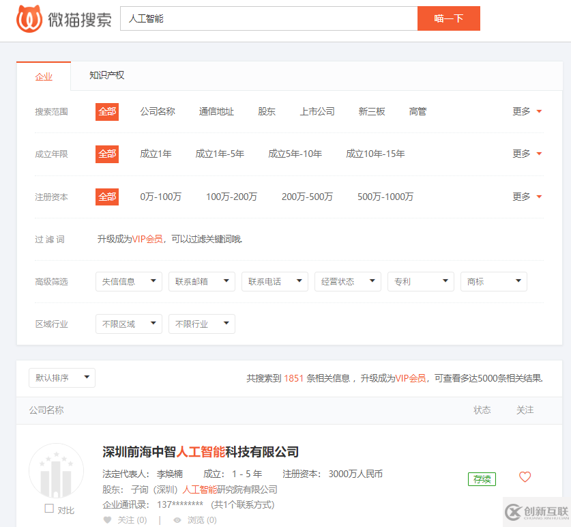Open the 不限区域 region dropdown
Image resolution: width=571 pixels, height=527 pixels.
point(129,324)
